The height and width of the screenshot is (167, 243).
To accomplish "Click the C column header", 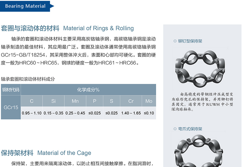I will point(32,101).
